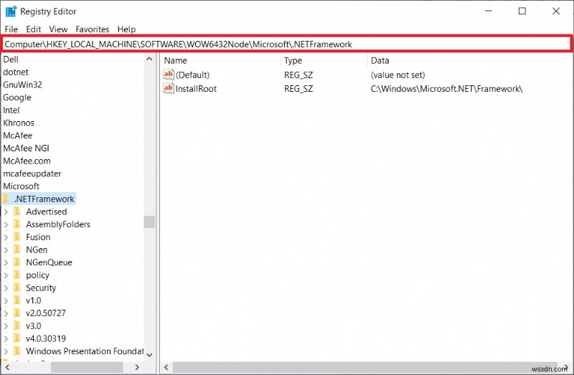Click tree pane horizontal scrollbar thumb

click(87, 367)
